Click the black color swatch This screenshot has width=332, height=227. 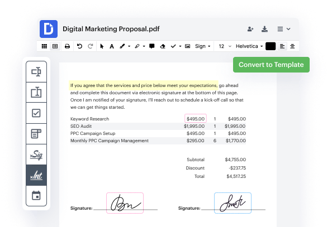pyautogui.click(x=271, y=46)
